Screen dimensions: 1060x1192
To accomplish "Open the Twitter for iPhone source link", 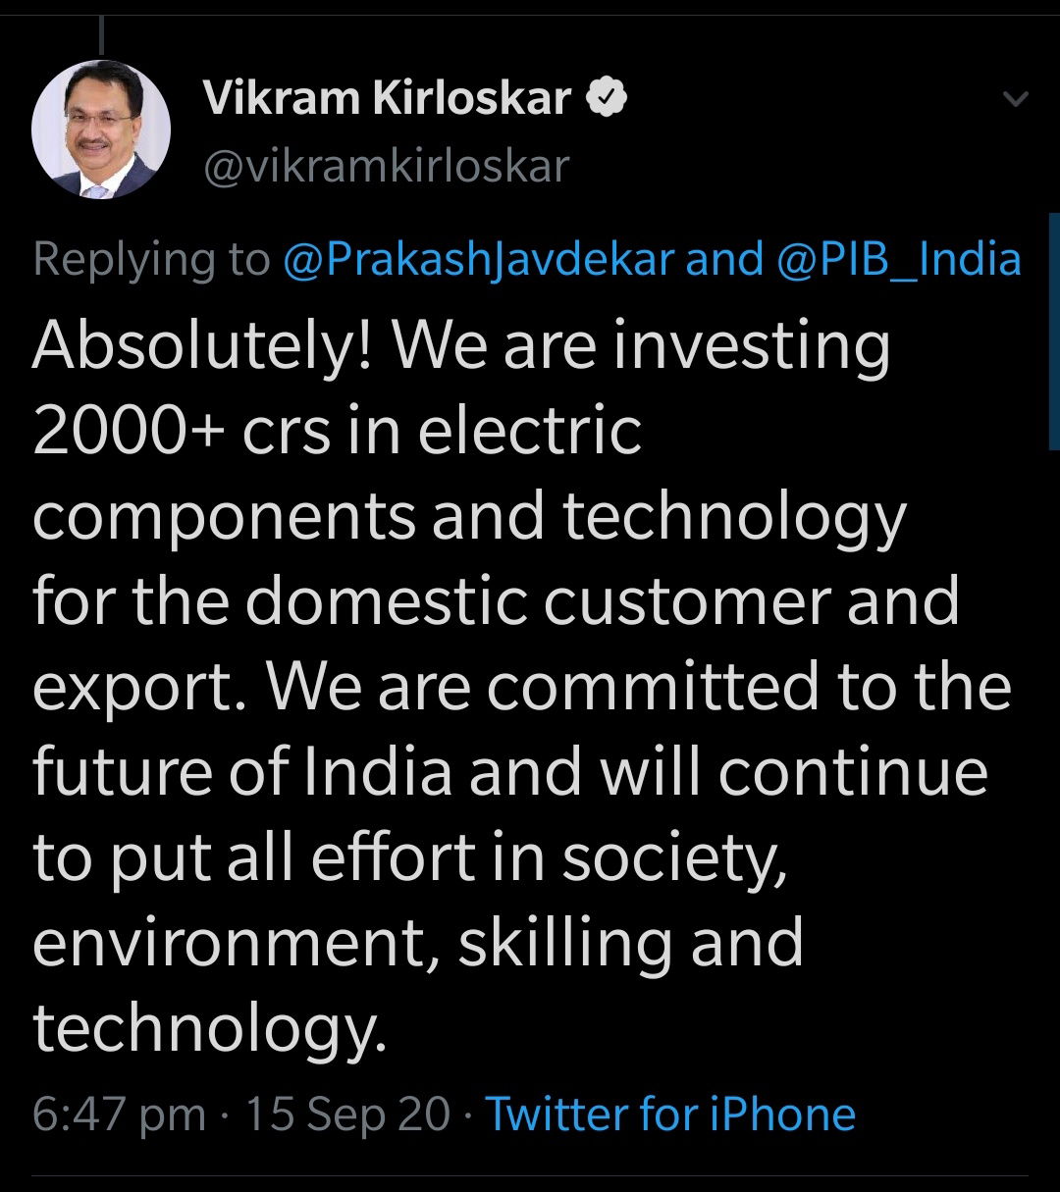I will [x=670, y=1114].
